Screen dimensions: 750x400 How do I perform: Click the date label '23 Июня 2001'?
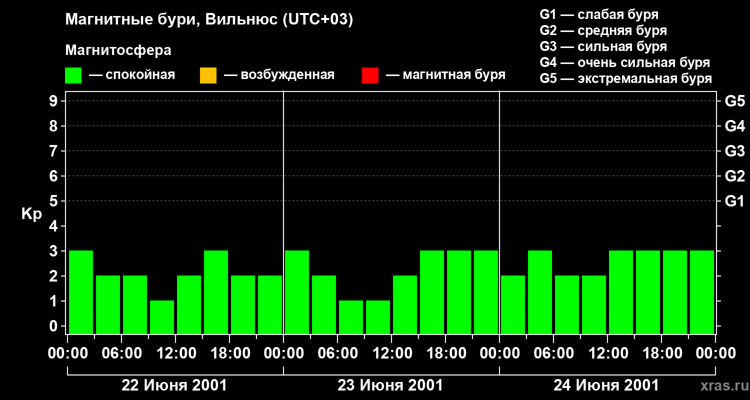click(x=390, y=385)
